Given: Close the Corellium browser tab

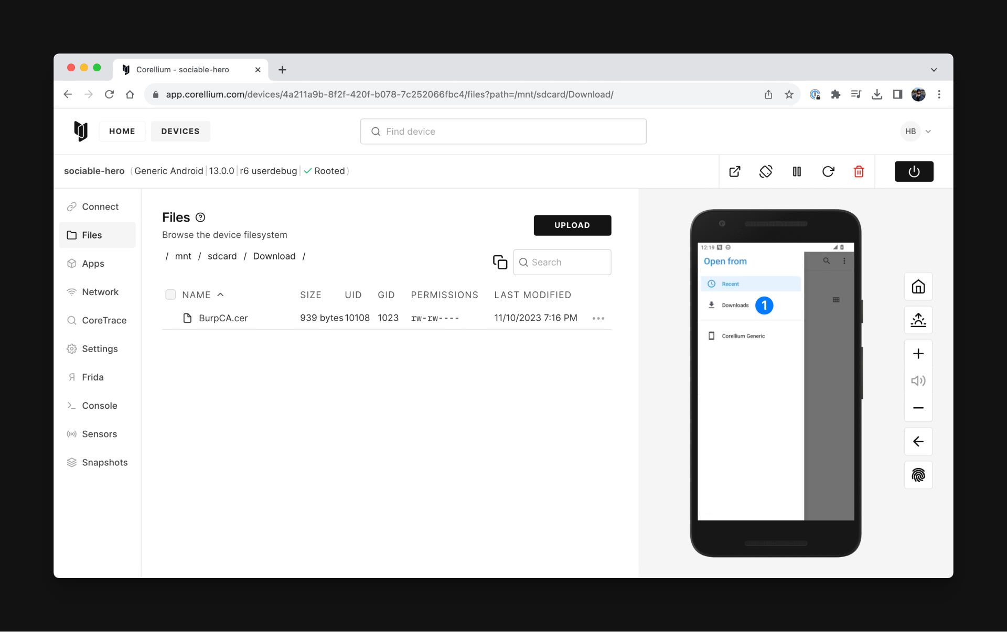Looking at the screenshot, I should (258, 70).
